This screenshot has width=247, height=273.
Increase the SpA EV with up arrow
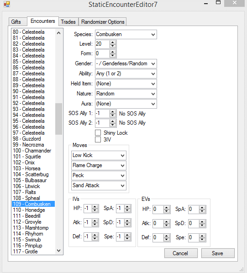[x=202, y=208]
